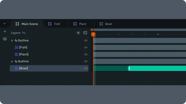186x104 pixels.
Task: Click the Fish tab frame icon
Action: click(50, 24)
